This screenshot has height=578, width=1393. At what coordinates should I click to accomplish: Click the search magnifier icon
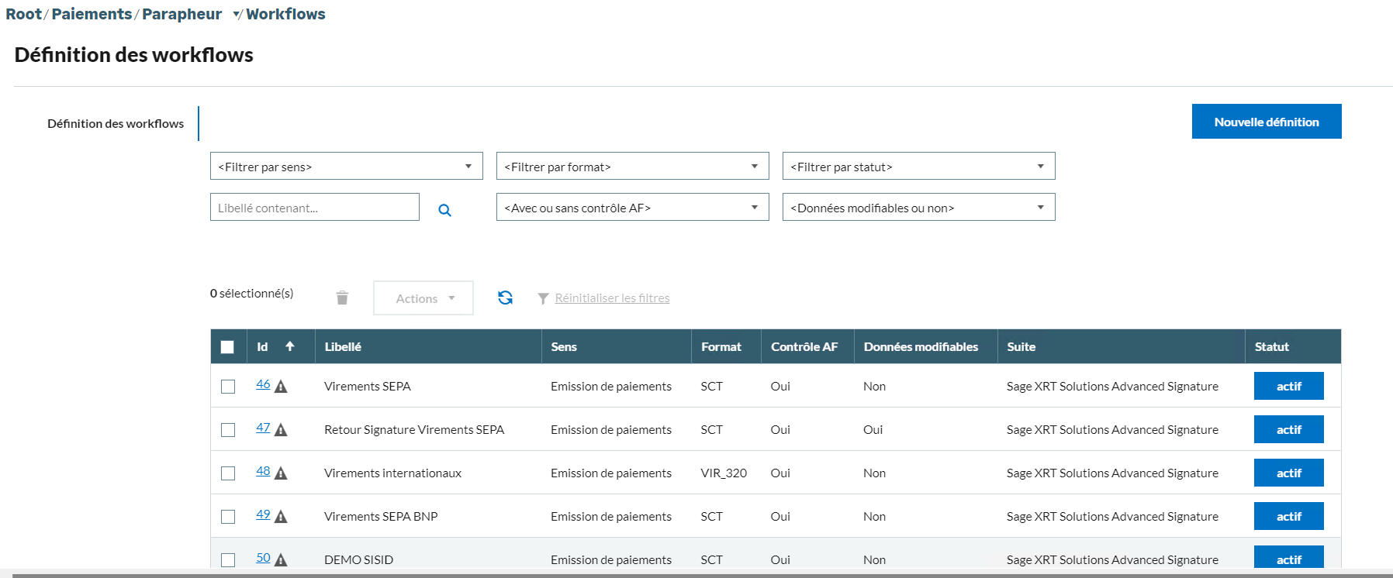[x=444, y=210]
